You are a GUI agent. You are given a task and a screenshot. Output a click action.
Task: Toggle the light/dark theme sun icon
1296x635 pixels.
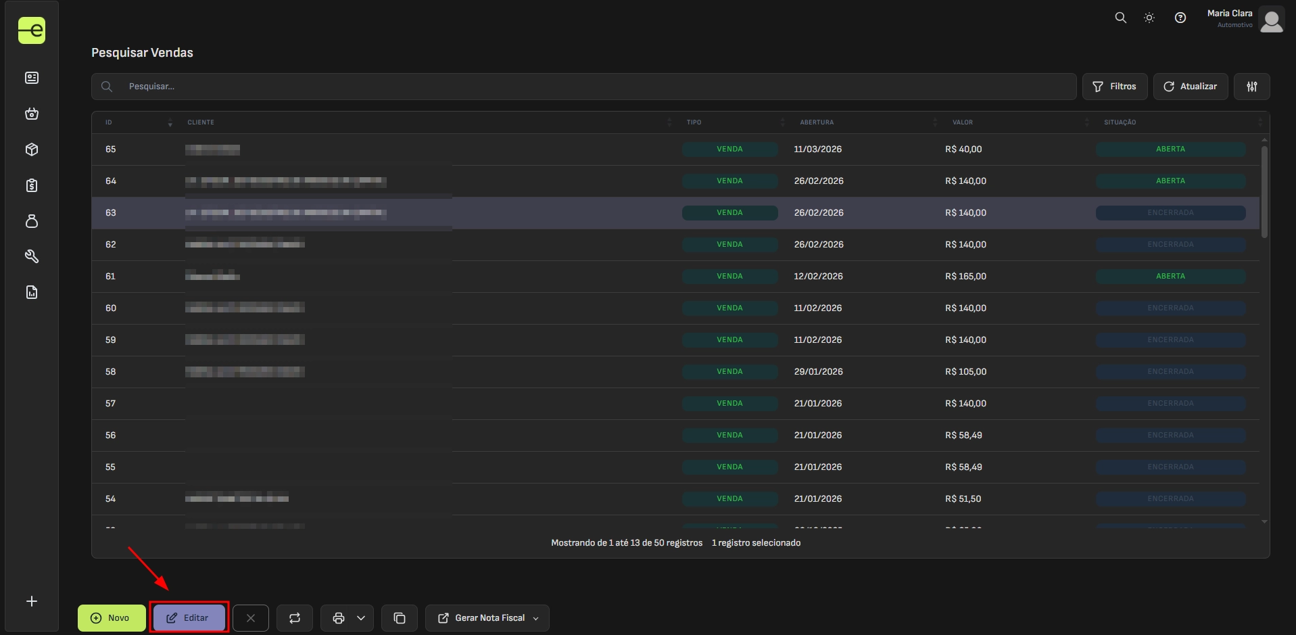pyautogui.click(x=1149, y=18)
